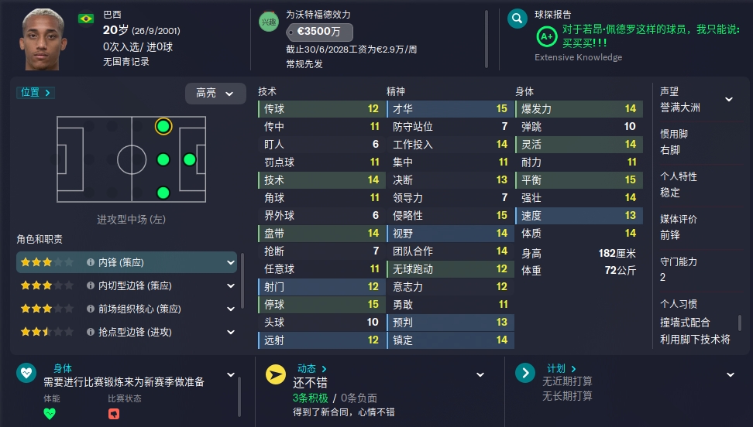753x427 pixels.
Task: Click the heart 身体 fitness icon
Action: point(26,373)
